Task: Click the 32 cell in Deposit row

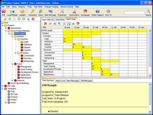Action: pyautogui.click(x=77, y=44)
